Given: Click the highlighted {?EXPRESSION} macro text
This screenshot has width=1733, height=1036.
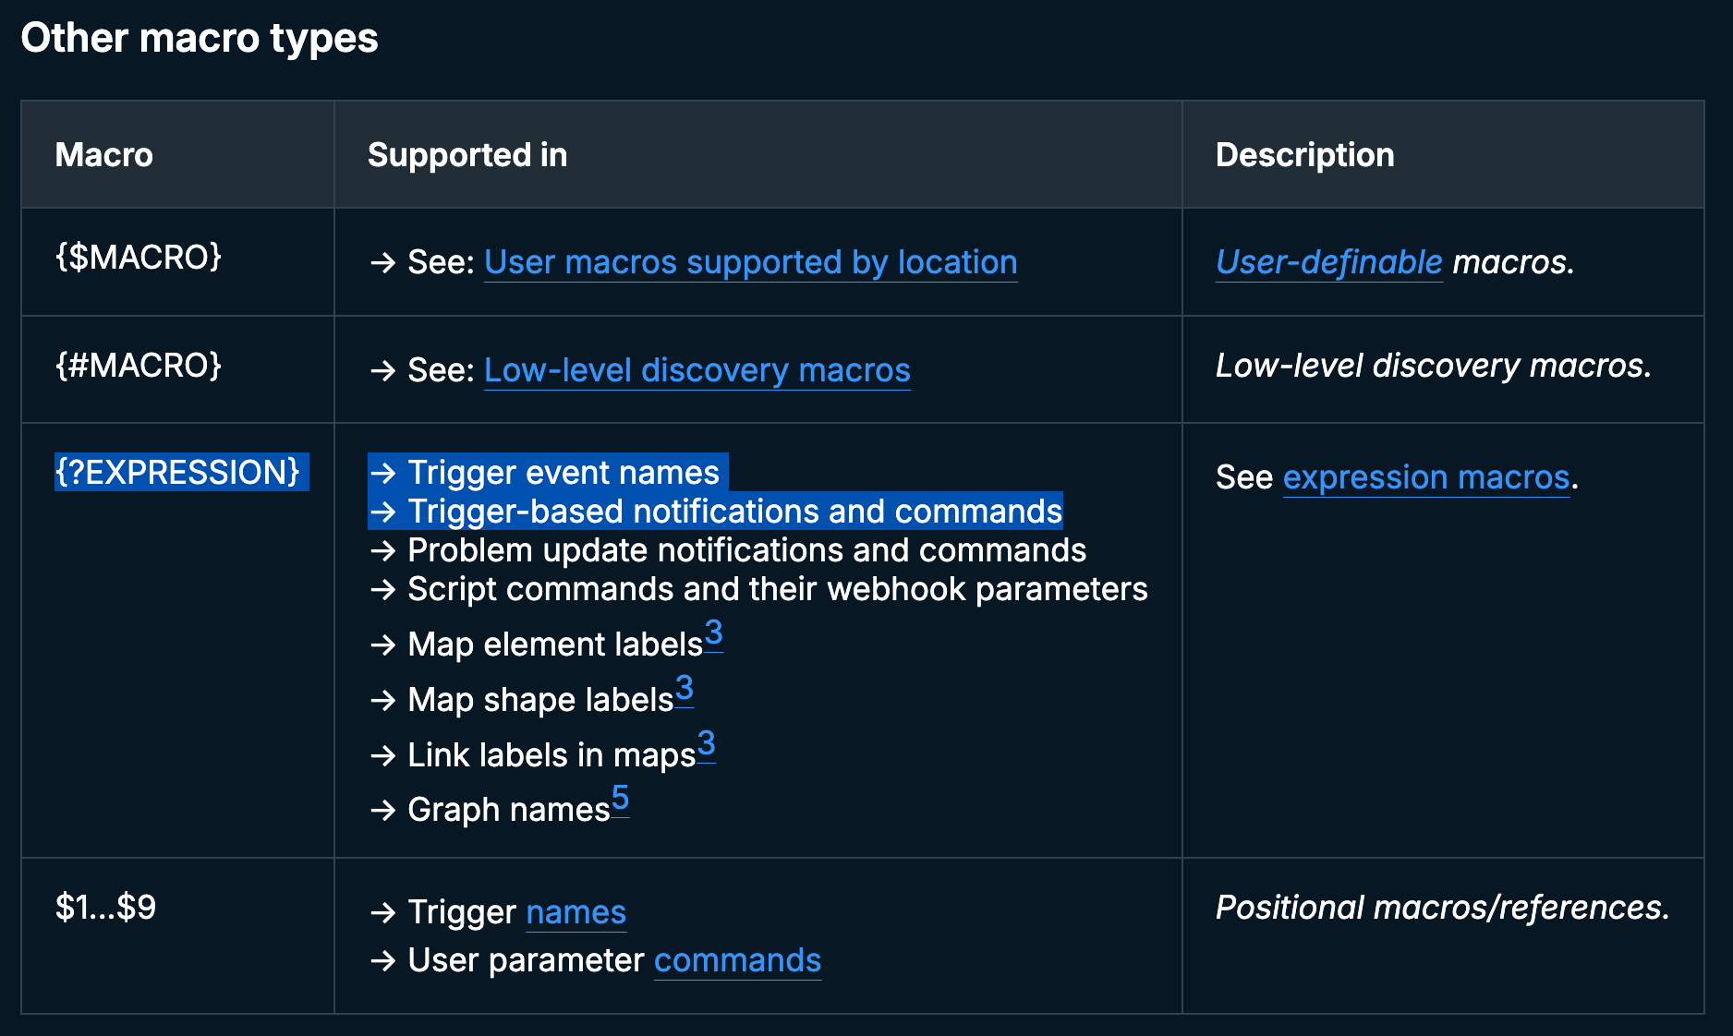Looking at the screenshot, I should click(177, 473).
